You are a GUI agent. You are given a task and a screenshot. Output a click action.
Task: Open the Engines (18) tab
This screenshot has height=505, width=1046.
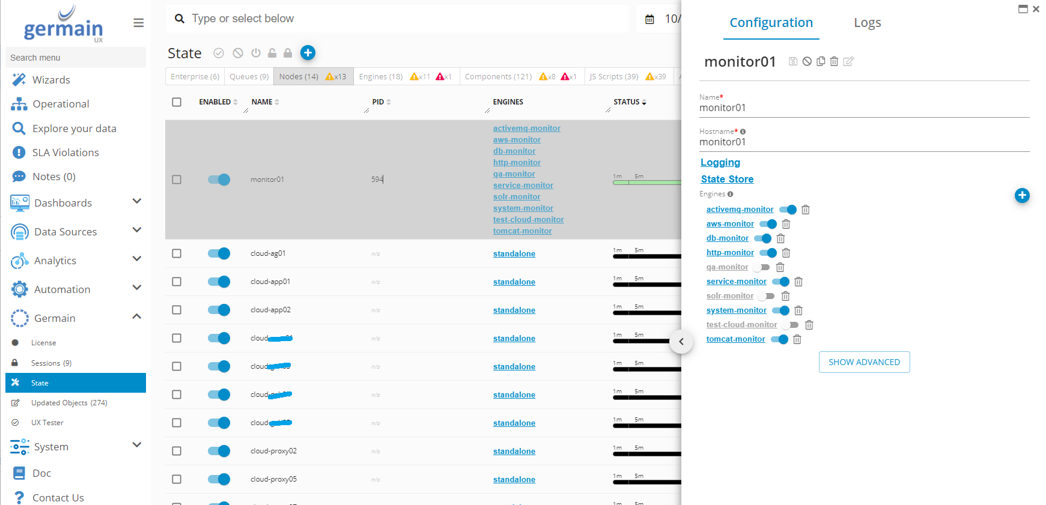(380, 77)
